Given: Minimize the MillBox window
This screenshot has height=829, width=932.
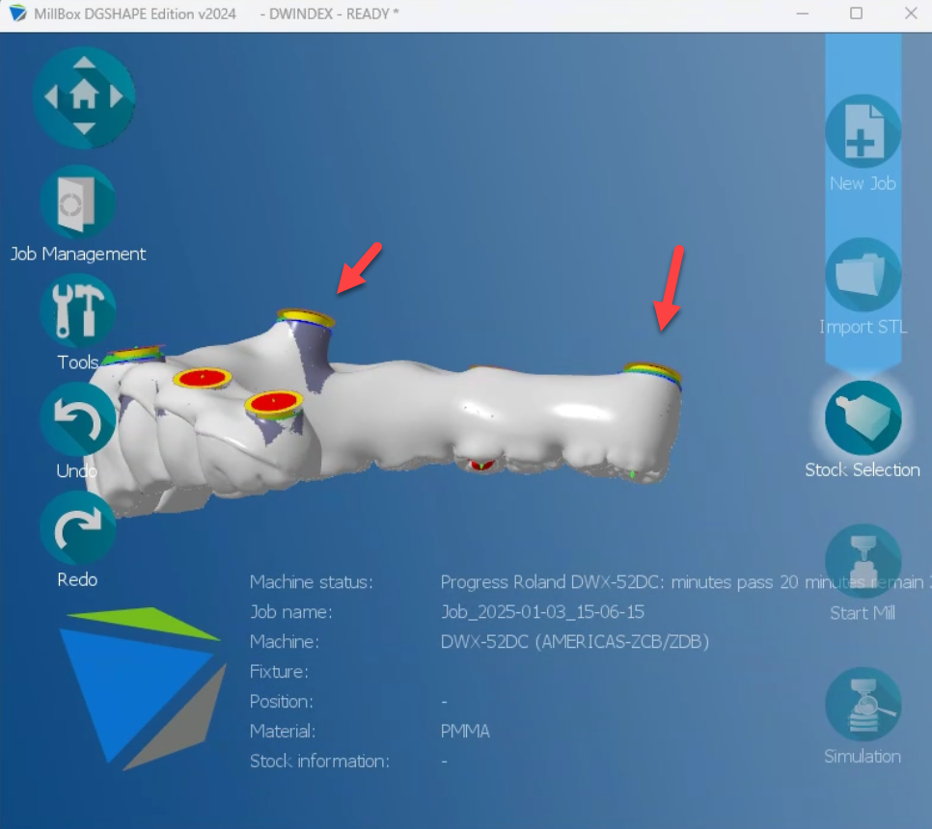Looking at the screenshot, I should point(803,13).
